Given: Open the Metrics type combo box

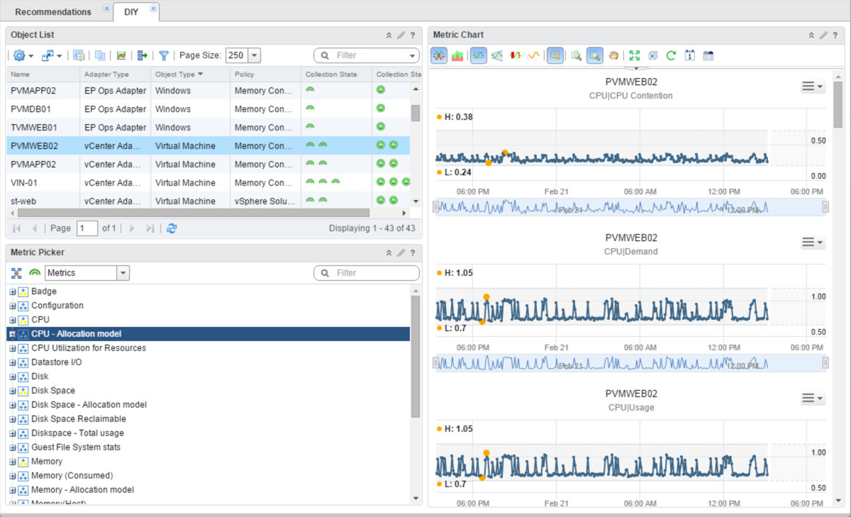Looking at the screenshot, I should click(122, 272).
